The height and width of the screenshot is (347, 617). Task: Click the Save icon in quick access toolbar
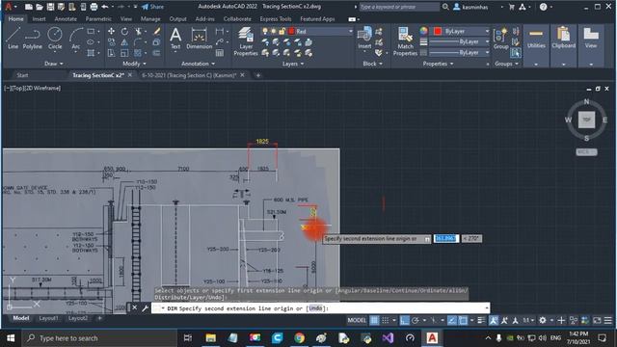point(50,7)
